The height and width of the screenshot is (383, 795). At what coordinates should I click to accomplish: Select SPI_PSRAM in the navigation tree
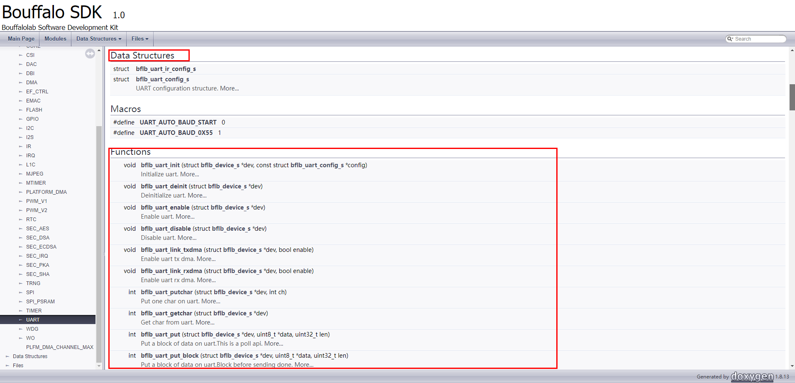pyautogui.click(x=40, y=302)
